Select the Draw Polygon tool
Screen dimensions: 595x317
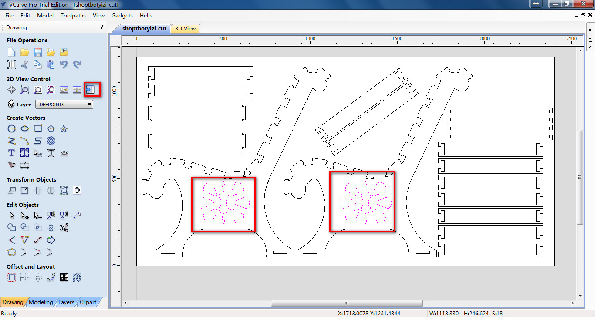[x=51, y=128]
